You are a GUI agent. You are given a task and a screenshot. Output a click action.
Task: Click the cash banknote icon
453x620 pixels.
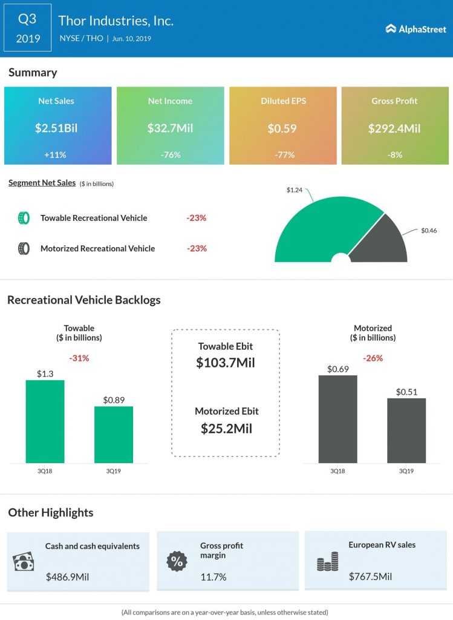[24, 561]
